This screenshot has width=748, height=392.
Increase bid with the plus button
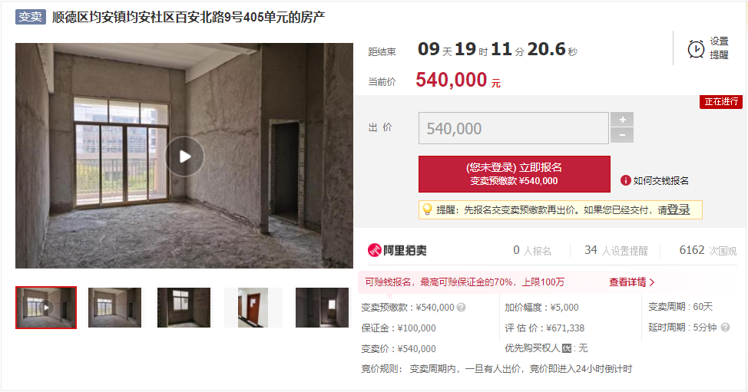(x=622, y=120)
